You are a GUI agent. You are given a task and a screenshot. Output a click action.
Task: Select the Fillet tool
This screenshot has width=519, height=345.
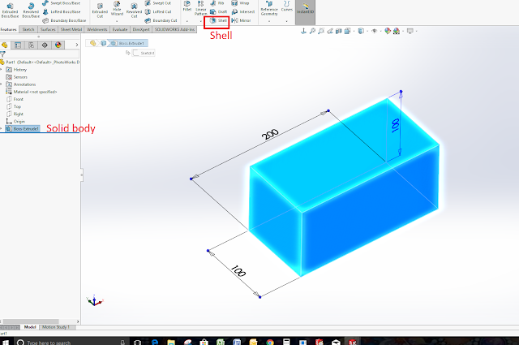187,6
